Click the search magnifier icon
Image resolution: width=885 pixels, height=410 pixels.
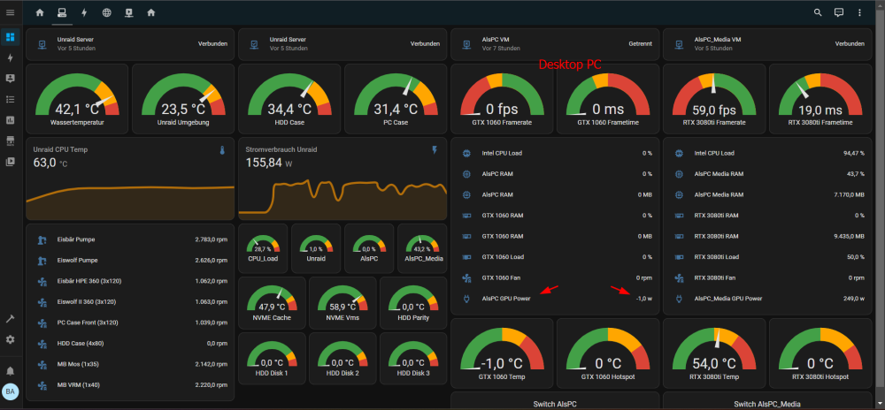(817, 12)
